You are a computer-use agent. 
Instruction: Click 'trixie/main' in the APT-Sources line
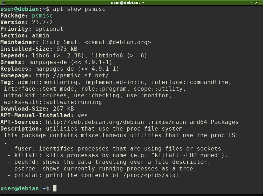click(167, 122)
